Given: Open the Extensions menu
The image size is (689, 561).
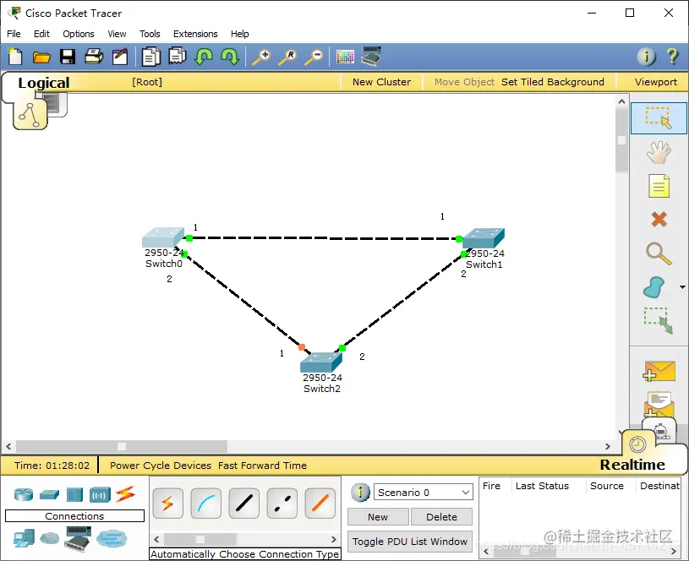Looking at the screenshot, I should [195, 34].
